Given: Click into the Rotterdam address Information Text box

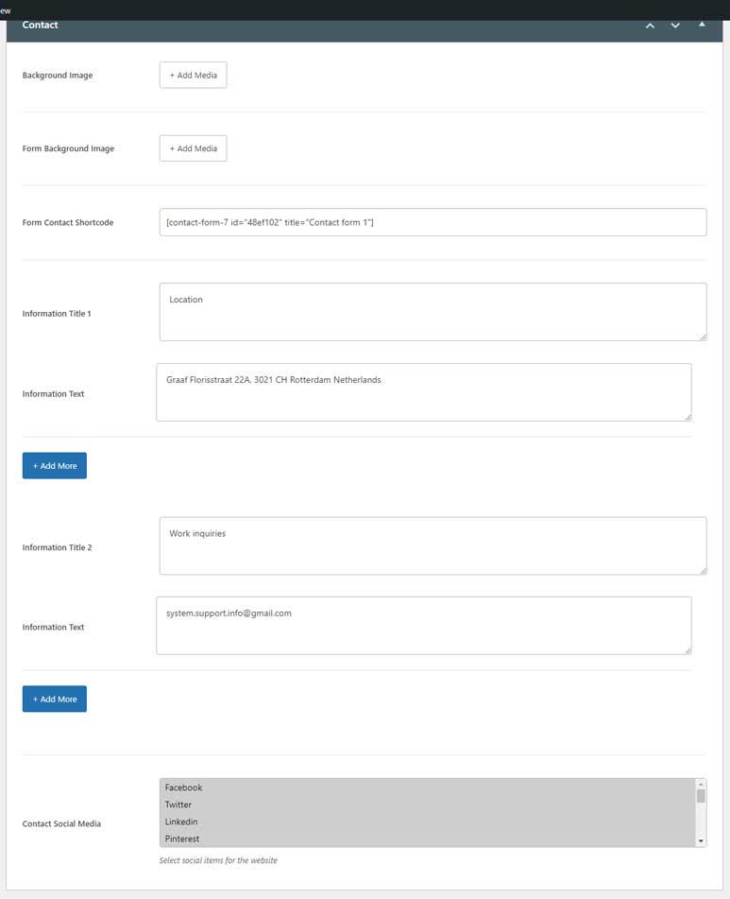Looking at the screenshot, I should coord(424,392).
